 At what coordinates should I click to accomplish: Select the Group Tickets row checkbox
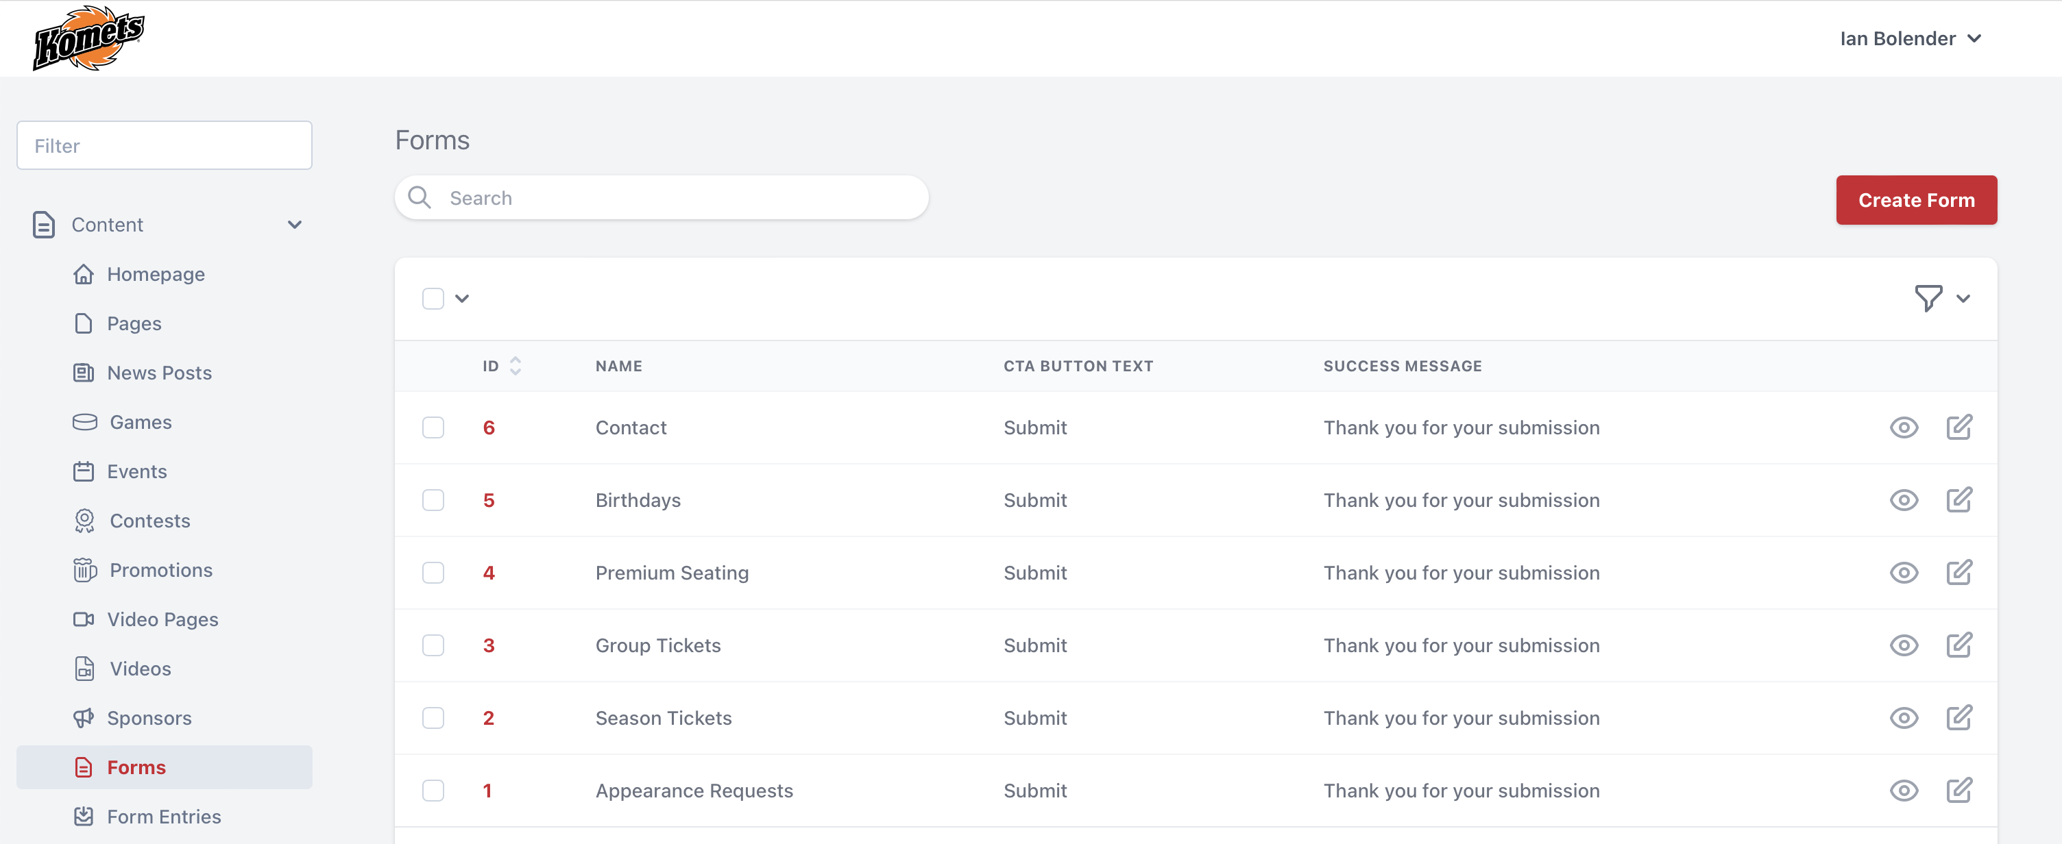(x=433, y=645)
